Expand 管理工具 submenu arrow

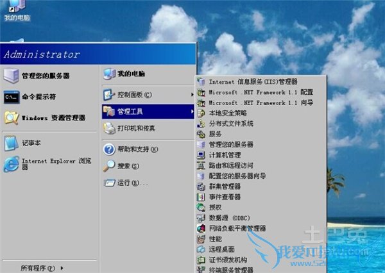pyautogui.click(x=193, y=112)
